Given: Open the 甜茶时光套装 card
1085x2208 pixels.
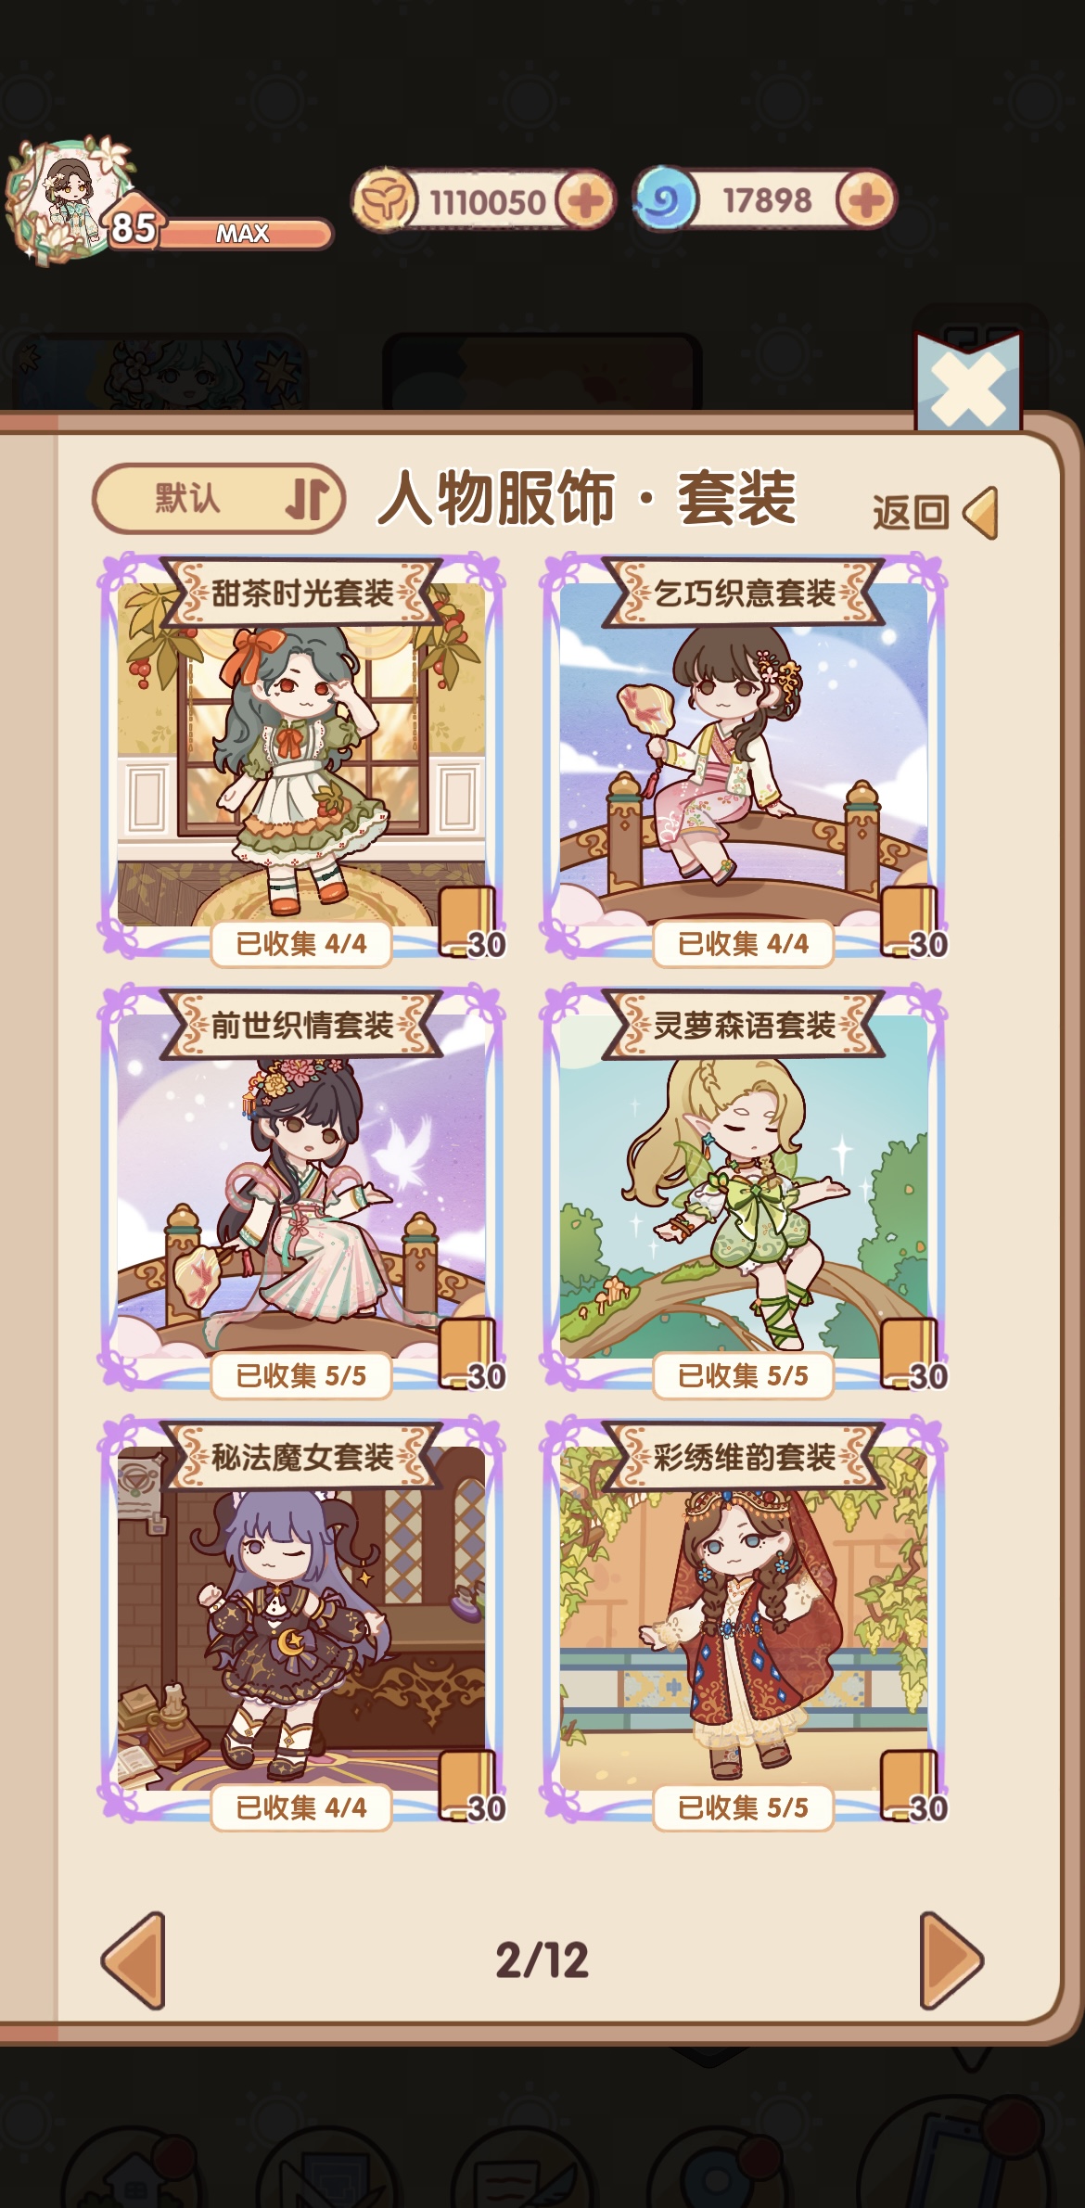Looking at the screenshot, I should 301,755.
